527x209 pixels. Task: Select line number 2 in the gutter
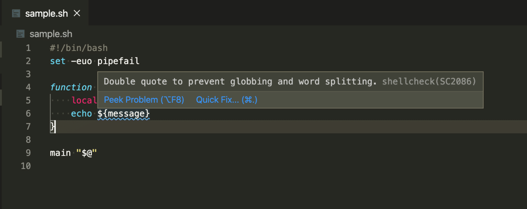click(x=28, y=61)
